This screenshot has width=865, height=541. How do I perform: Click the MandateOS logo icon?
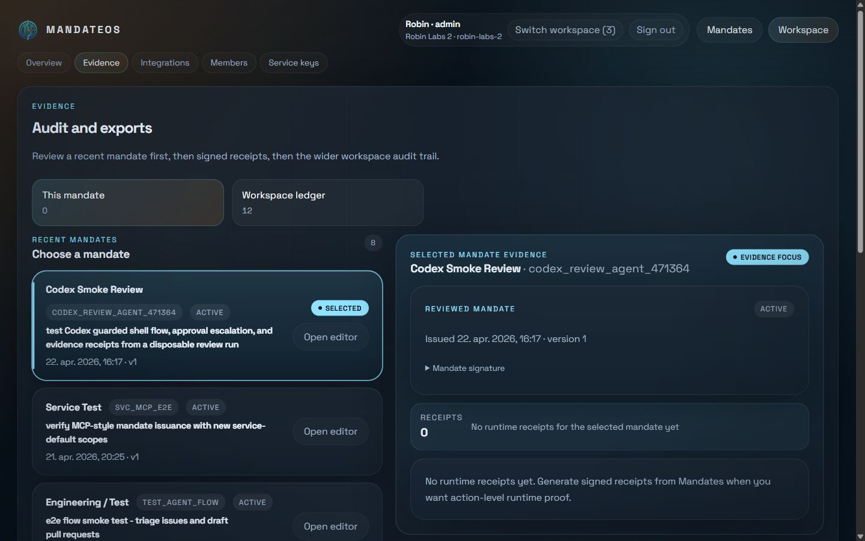point(28,29)
